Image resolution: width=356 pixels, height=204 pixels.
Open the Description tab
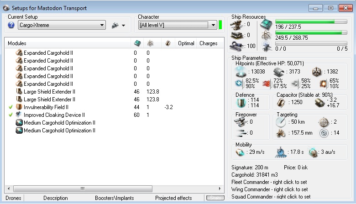tap(55, 198)
